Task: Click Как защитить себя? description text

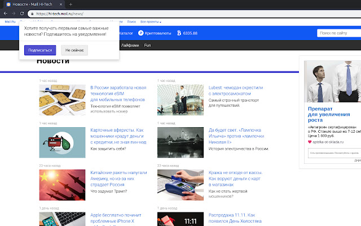Action: (108, 149)
